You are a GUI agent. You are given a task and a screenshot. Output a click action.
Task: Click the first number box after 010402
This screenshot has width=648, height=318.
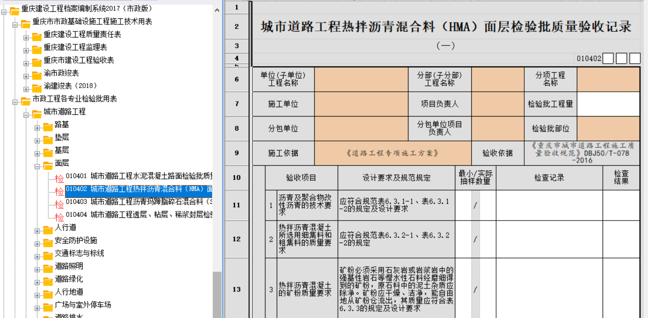click(608, 59)
